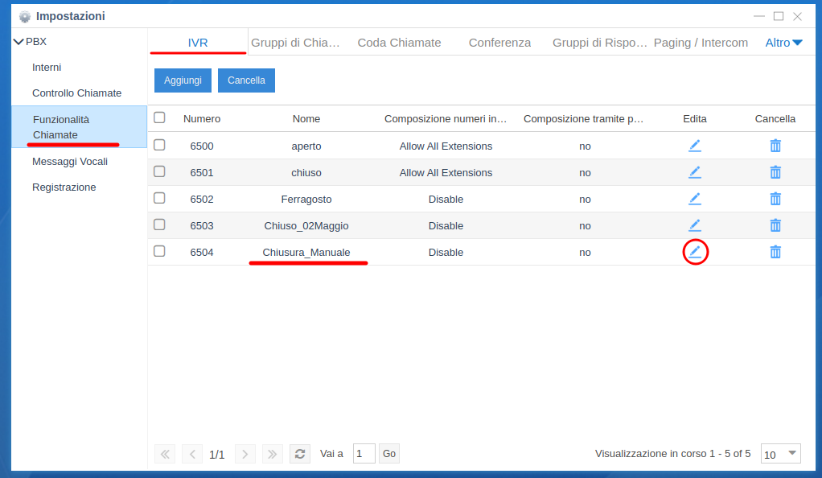
Task: Edit the IVR named chiuso
Action: click(x=695, y=172)
